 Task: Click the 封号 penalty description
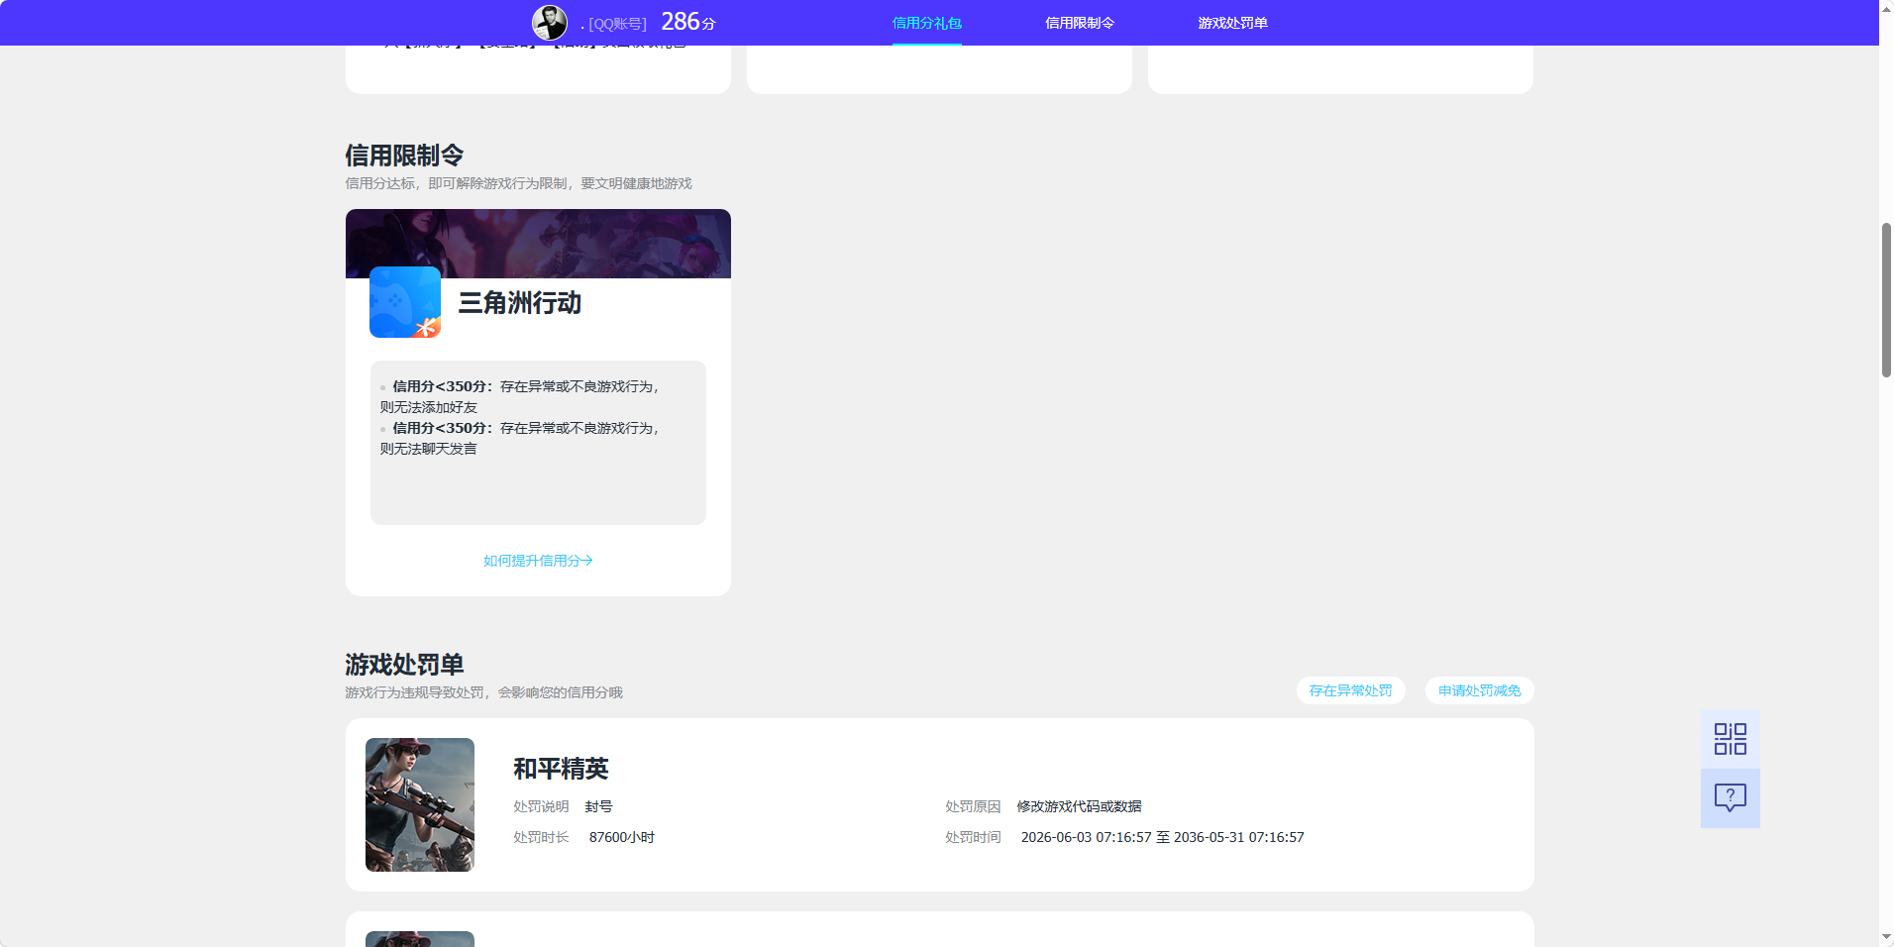598,806
